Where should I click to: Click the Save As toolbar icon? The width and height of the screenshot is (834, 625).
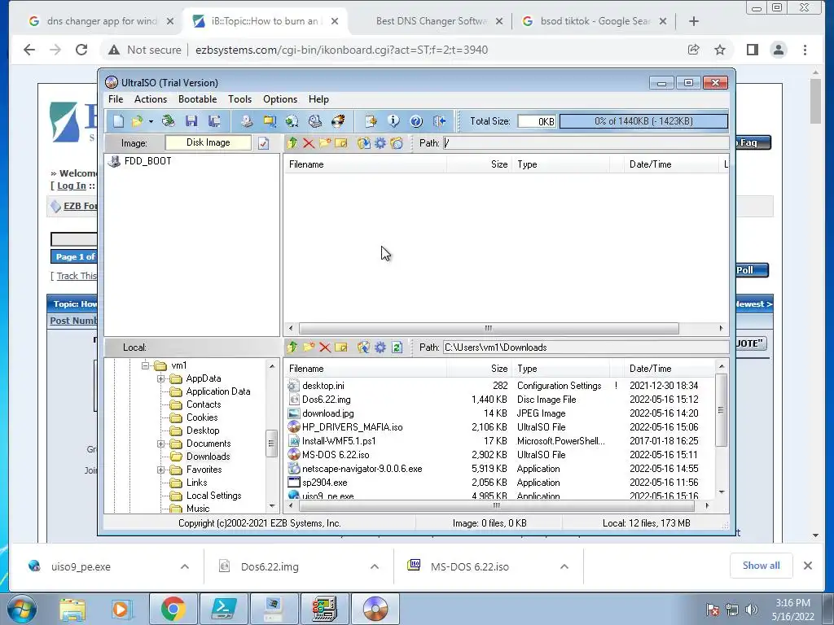point(214,121)
